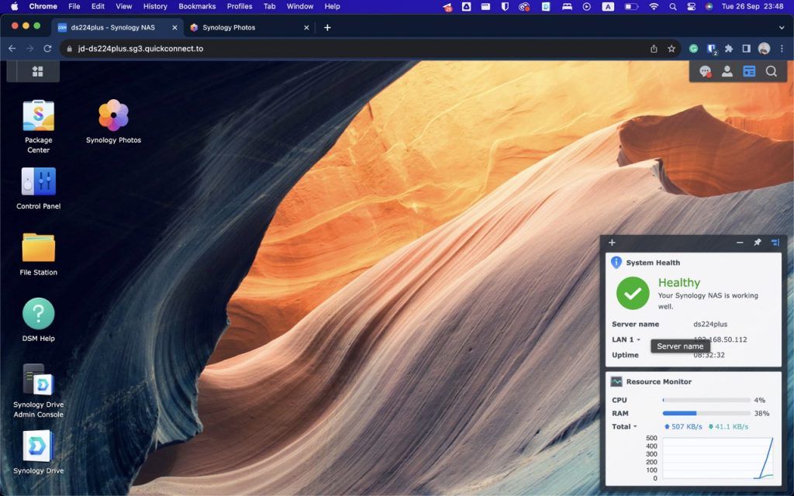Minimize the widgets panel
The image size is (794, 496).
coord(740,243)
